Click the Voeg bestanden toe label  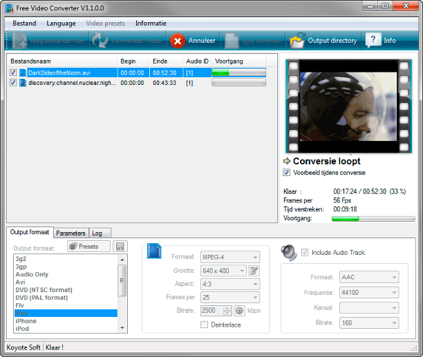[x=57, y=41]
